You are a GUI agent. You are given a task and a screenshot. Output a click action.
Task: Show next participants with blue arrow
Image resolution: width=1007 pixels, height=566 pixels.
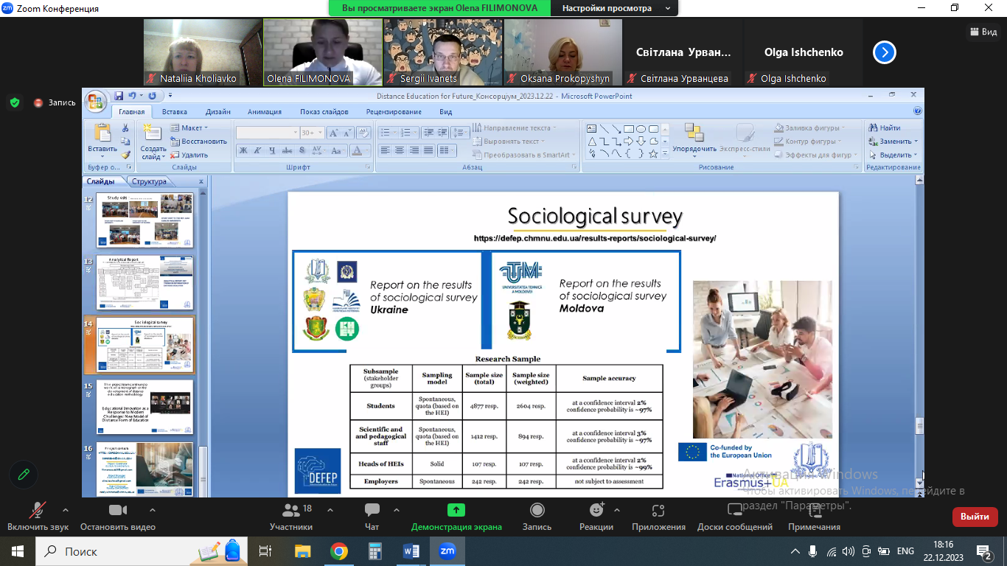[884, 52]
